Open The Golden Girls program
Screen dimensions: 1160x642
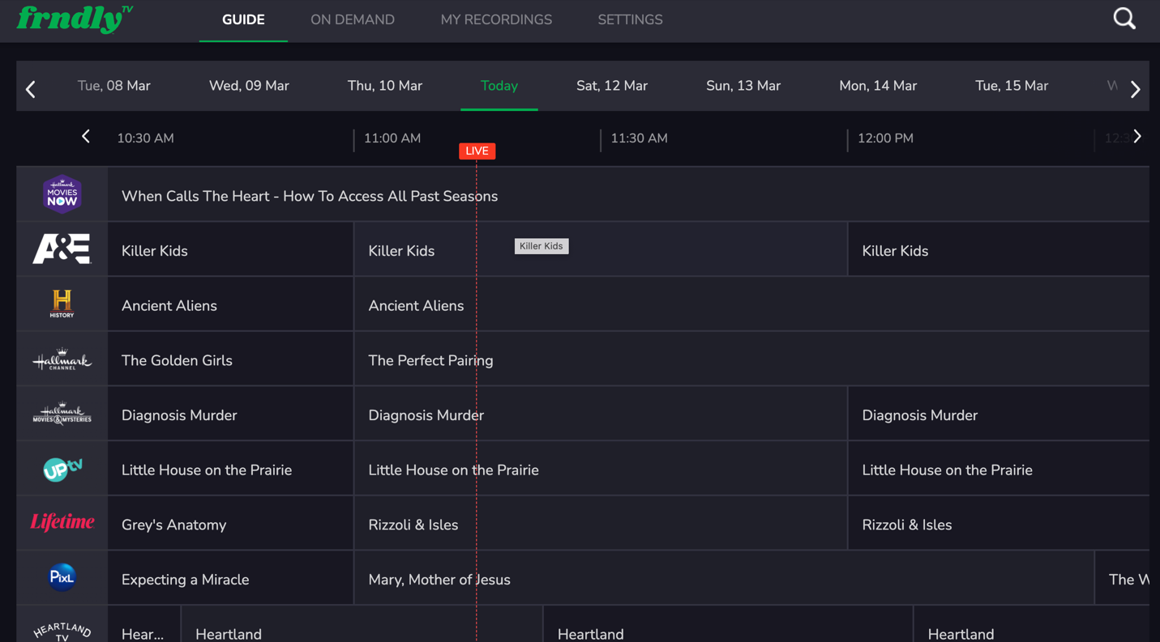[x=230, y=360]
